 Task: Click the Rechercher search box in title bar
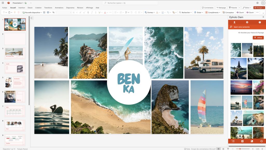(130, 3)
